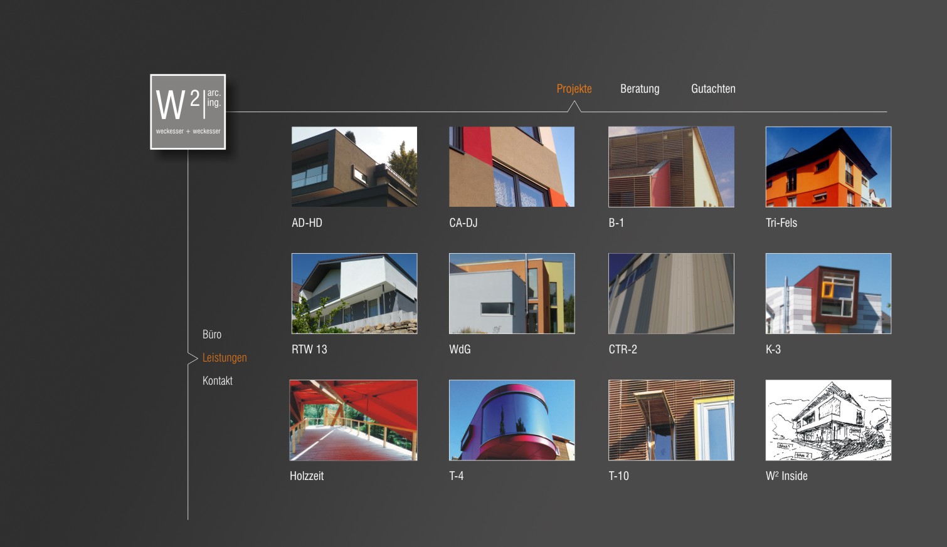
Task: Select the T-4 curved glass thumbnail
Action: pyautogui.click(x=512, y=420)
